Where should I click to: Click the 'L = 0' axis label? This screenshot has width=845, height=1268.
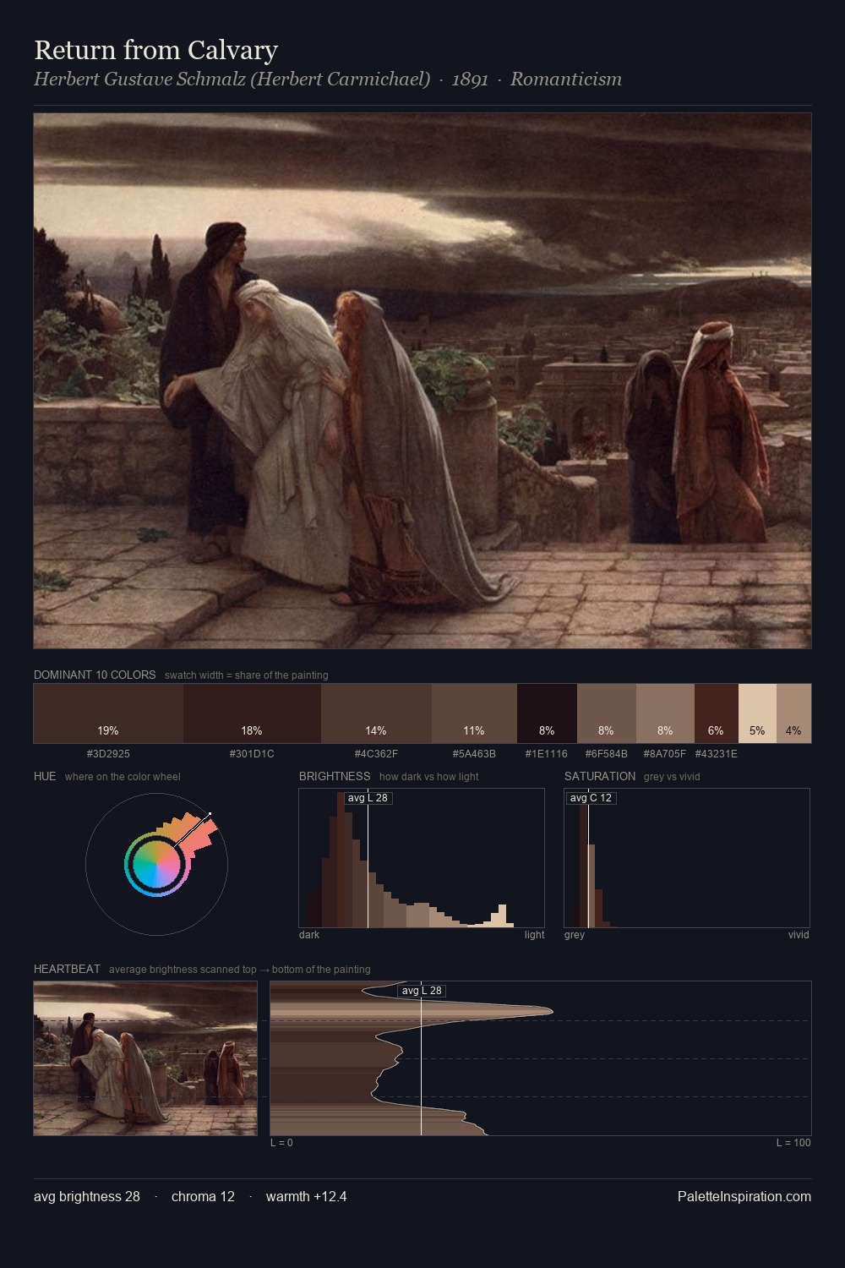[x=281, y=1142]
